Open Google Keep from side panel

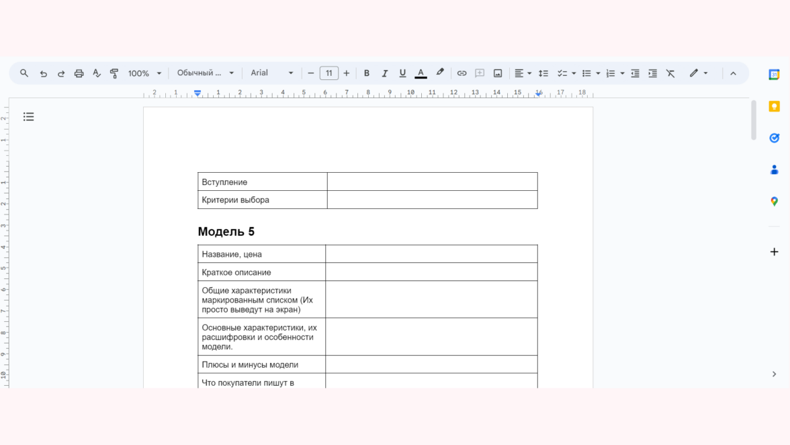[774, 107]
